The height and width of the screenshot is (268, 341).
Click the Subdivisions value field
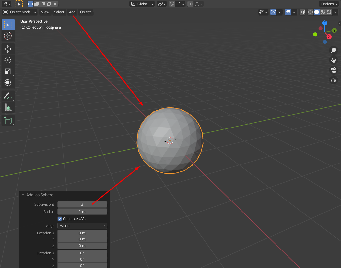tap(82, 204)
